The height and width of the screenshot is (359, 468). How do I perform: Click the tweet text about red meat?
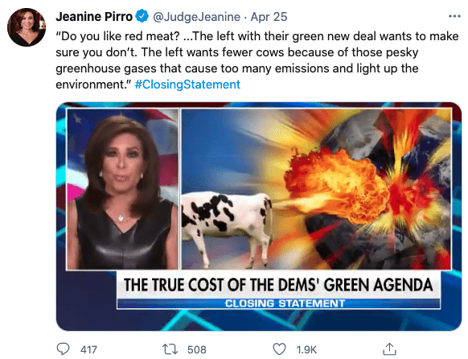(x=257, y=60)
